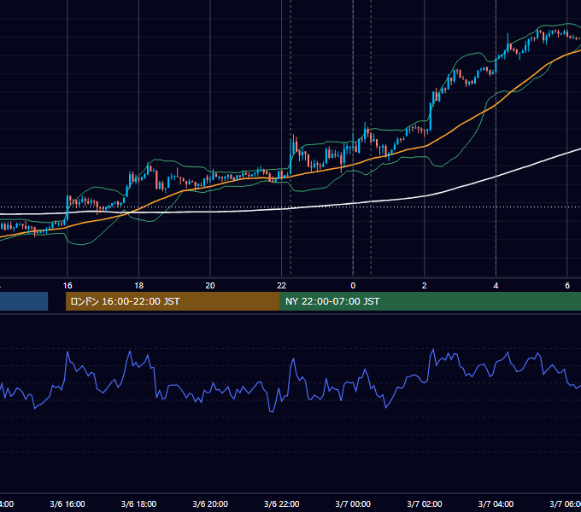Viewport: 581px width, 512px height.
Task: Click the 3/7 04:00 date label
Action: pos(496,503)
